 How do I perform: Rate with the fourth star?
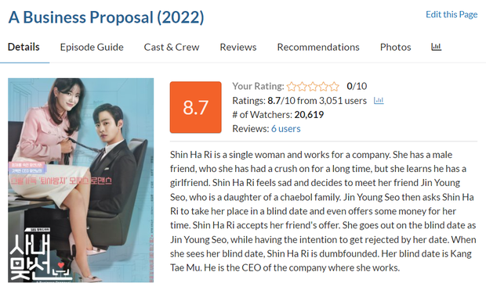(323, 87)
